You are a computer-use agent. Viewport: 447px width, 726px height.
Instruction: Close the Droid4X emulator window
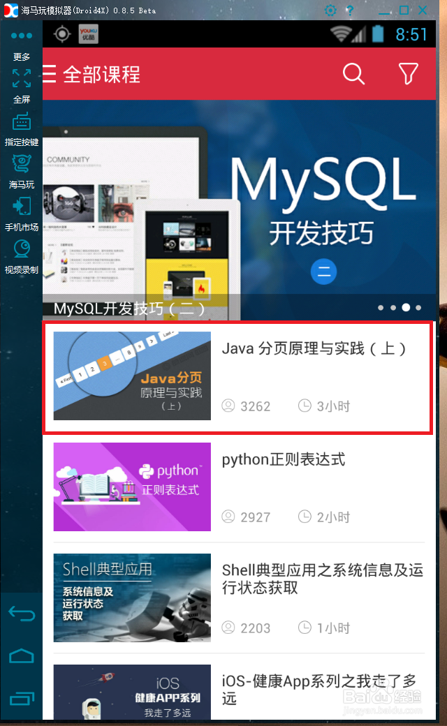click(x=423, y=10)
